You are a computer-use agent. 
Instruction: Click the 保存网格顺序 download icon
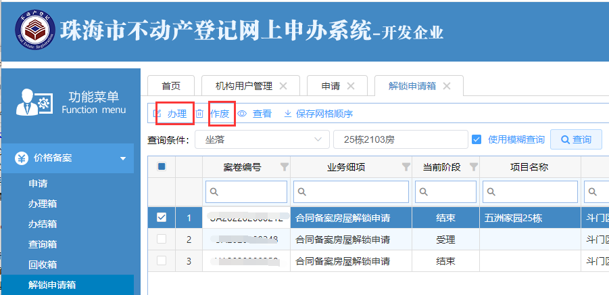point(287,114)
